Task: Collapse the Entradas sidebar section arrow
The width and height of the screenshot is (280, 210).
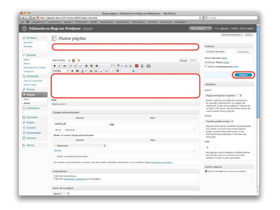Action: 45,55
